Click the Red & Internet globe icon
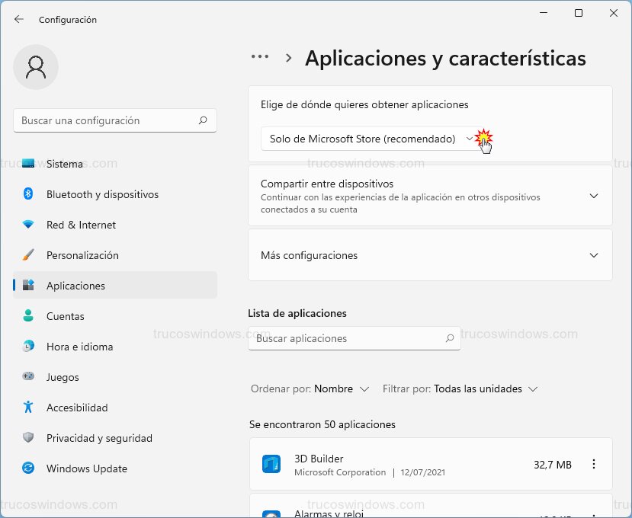 [x=27, y=225]
